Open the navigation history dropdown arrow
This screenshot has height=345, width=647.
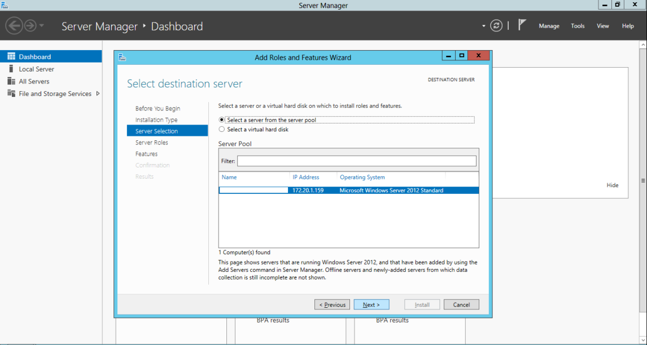point(42,26)
